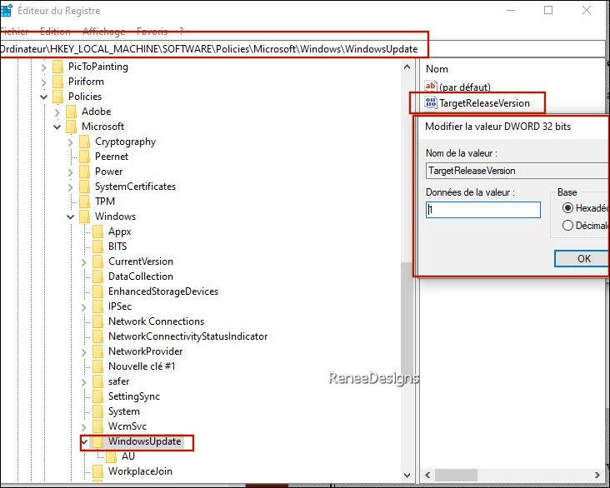Click the tree pane scroll up arrow
610x488 pixels.
coord(407,67)
